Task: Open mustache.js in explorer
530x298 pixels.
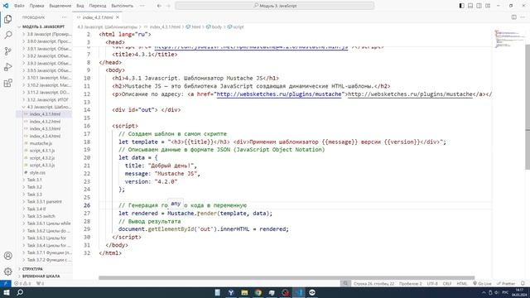Action: [41, 143]
